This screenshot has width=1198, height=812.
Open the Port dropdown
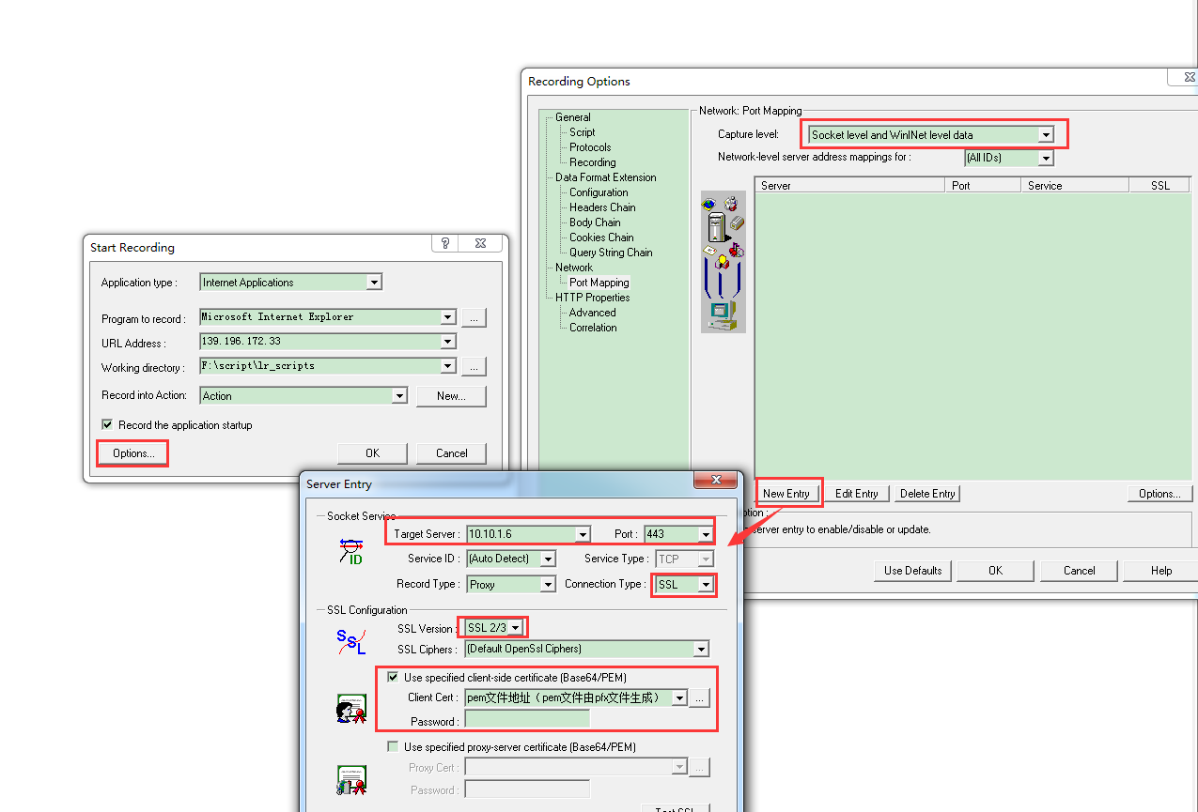point(705,534)
